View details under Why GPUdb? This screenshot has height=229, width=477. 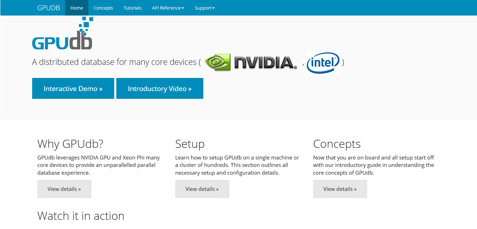[x=64, y=189]
